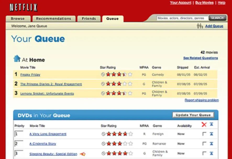Click the Est. Arrival column header
The width and height of the screenshot is (232, 159).
pos(202,68)
